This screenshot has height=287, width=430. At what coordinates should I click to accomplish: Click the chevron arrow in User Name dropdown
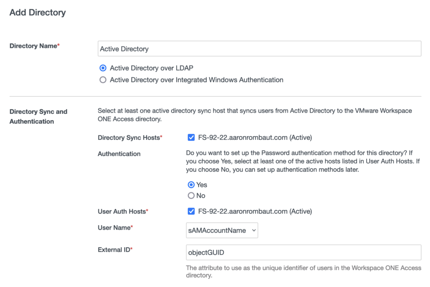click(x=253, y=230)
